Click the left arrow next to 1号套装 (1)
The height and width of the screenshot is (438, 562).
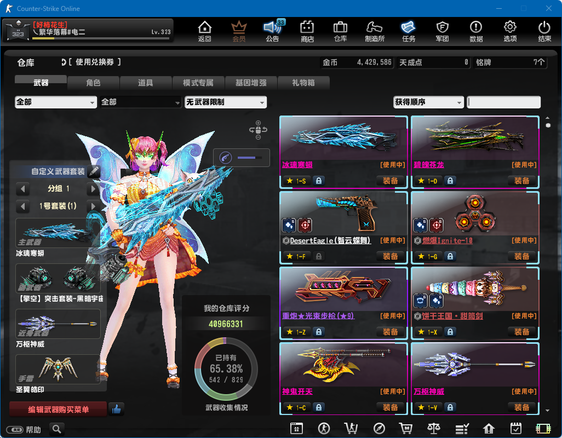click(22, 206)
